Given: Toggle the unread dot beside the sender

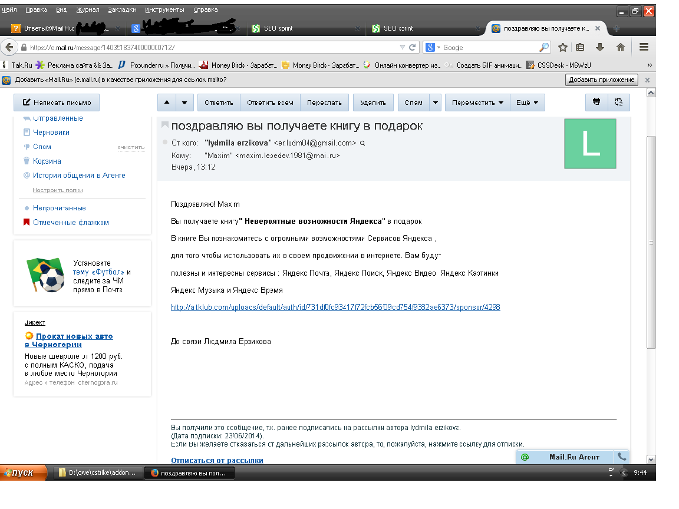Looking at the screenshot, I should 164,143.
